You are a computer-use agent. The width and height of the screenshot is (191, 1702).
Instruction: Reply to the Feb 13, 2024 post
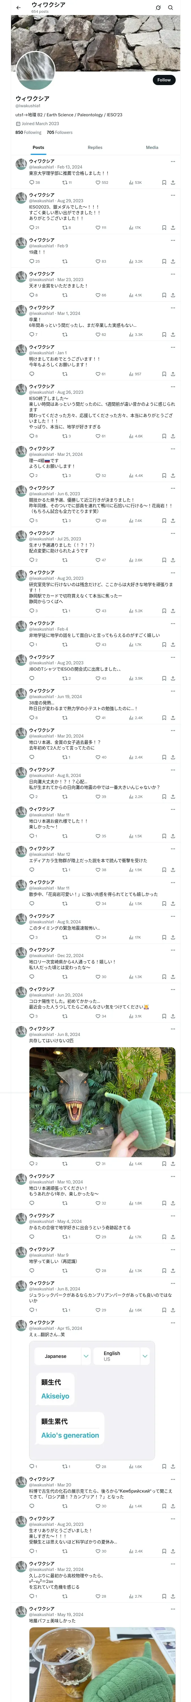click(x=32, y=182)
